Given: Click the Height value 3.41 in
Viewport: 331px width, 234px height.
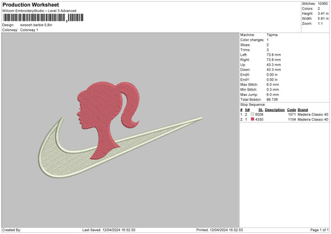Looking at the screenshot, I should point(323,13).
